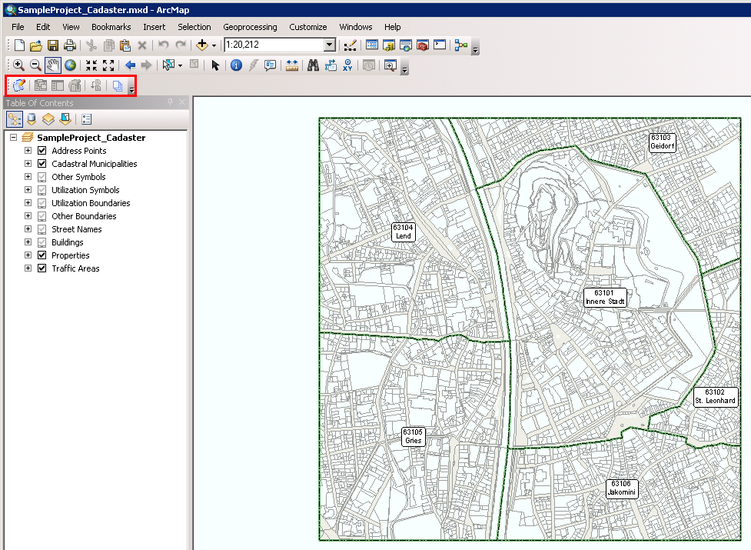Open the ArcToolbox window icon
This screenshot has width=751, height=550.
coord(424,45)
